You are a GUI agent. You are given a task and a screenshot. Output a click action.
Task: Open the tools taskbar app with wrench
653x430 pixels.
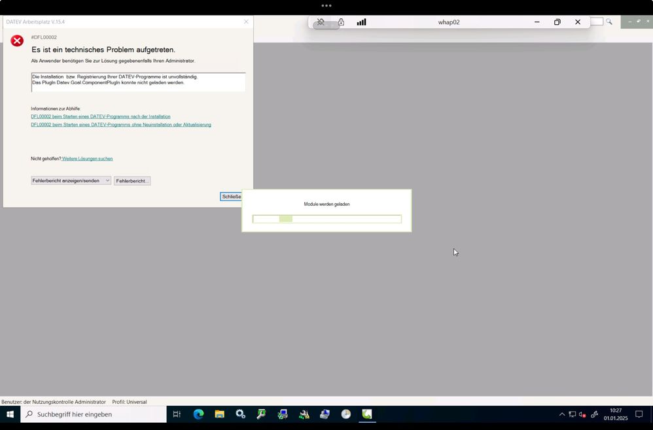pyautogui.click(x=304, y=414)
